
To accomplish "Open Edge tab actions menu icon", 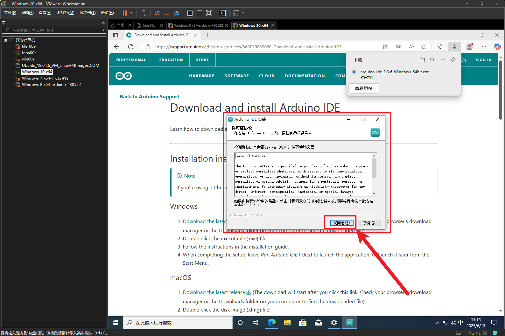I will [x=116, y=35].
